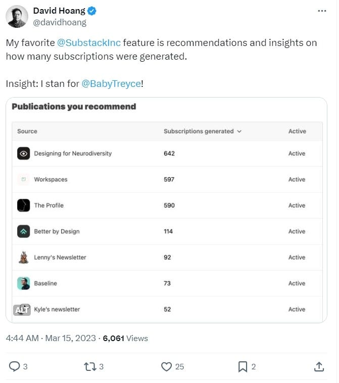The image size is (339, 383).
Task: Open the ALT image description badge
Action: tap(22, 310)
